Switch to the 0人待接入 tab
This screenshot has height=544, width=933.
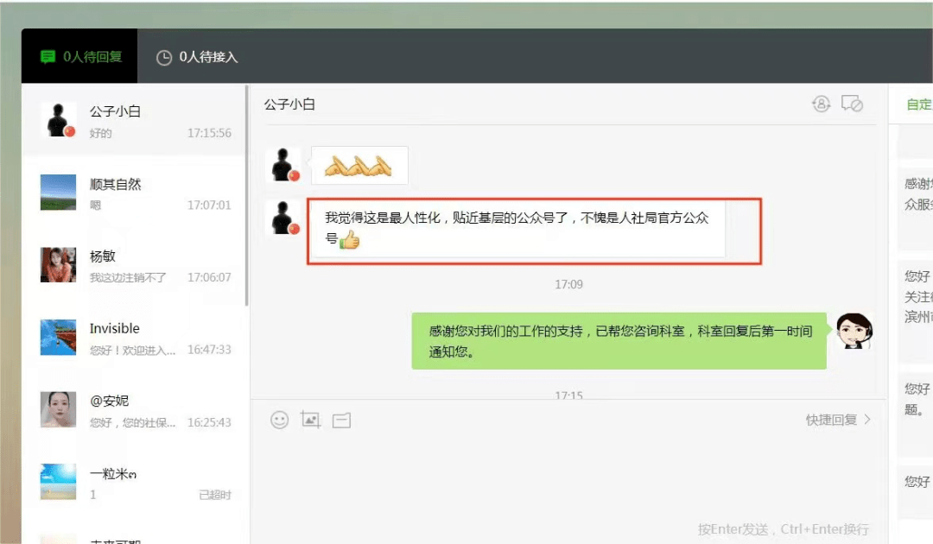pyautogui.click(x=197, y=56)
